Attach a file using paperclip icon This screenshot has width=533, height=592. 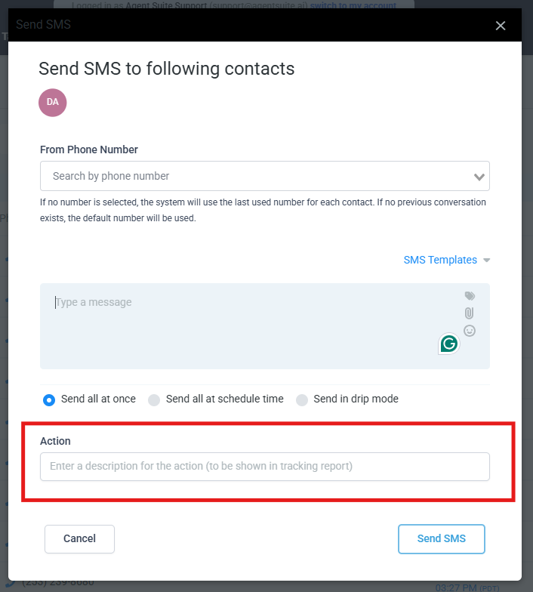pos(470,313)
